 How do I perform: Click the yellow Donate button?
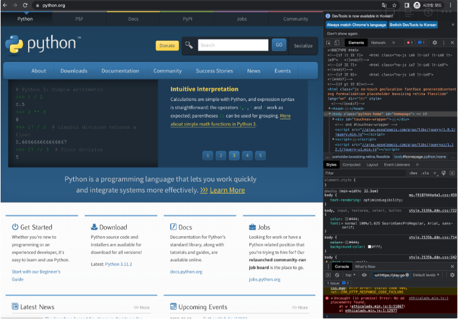tap(167, 46)
